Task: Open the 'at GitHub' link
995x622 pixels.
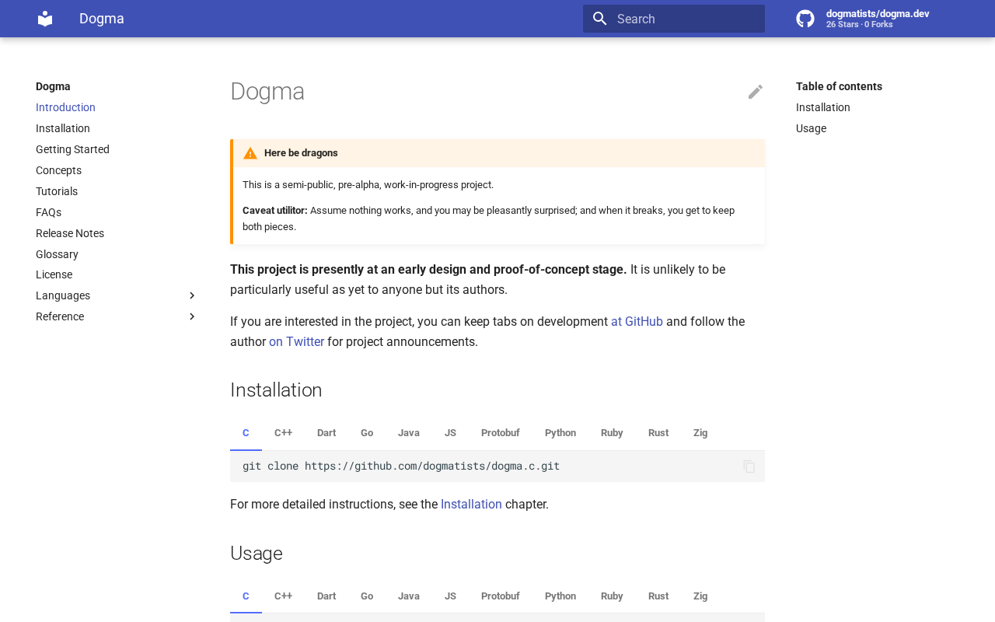Action: point(637,322)
